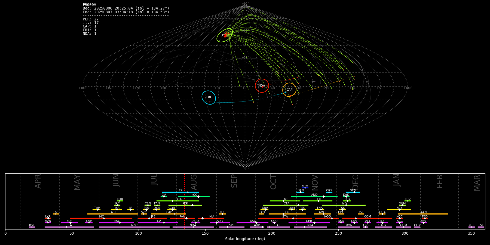
Task: Click the 150 tick on solar longitude axis
Action: pyautogui.click(x=205, y=233)
